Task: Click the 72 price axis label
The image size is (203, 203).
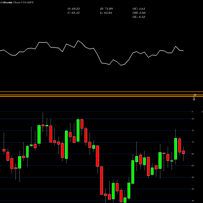Action: [x=193, y=142]
